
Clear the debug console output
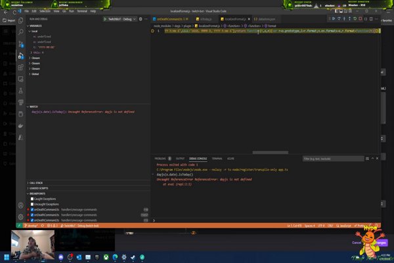[x=367, y=158]
